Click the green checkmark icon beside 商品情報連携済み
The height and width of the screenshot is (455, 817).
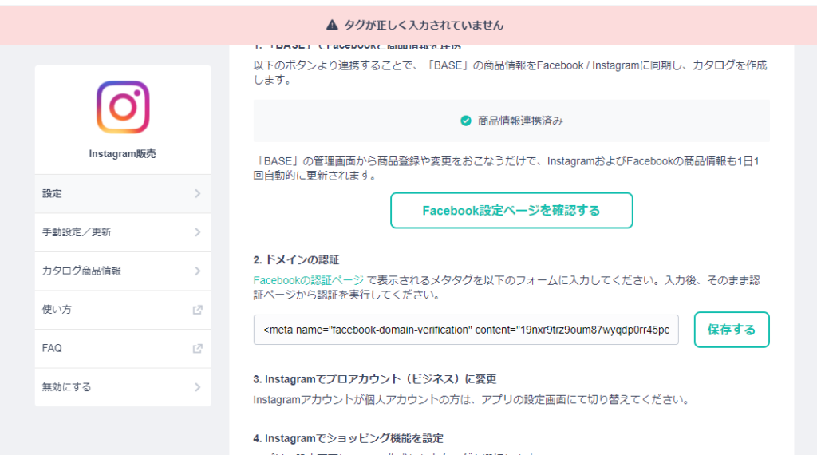(466, 121)
